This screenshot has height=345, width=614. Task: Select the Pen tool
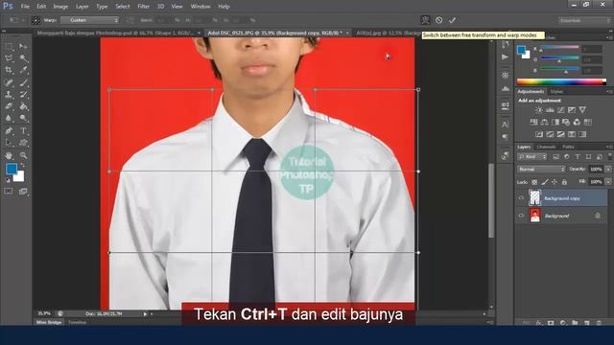click(x=9, y=130)
